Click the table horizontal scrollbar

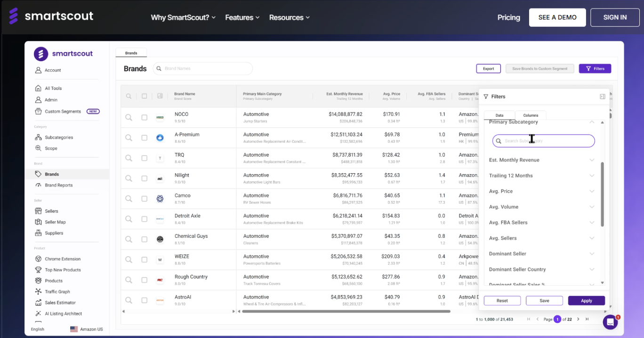click(x=346, y=311)
